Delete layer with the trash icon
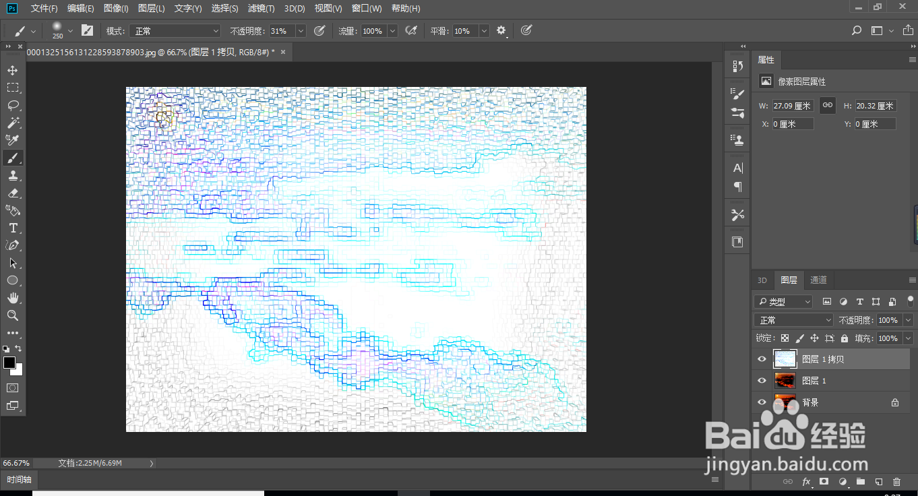Image resolution: width=918 pixels, height=496 pixels. (896, 482)
